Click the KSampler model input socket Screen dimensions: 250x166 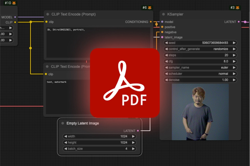(162, 22)
